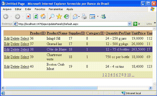
Task: Click the '750 cc per bottle' cell
Action: click(117, 57)
